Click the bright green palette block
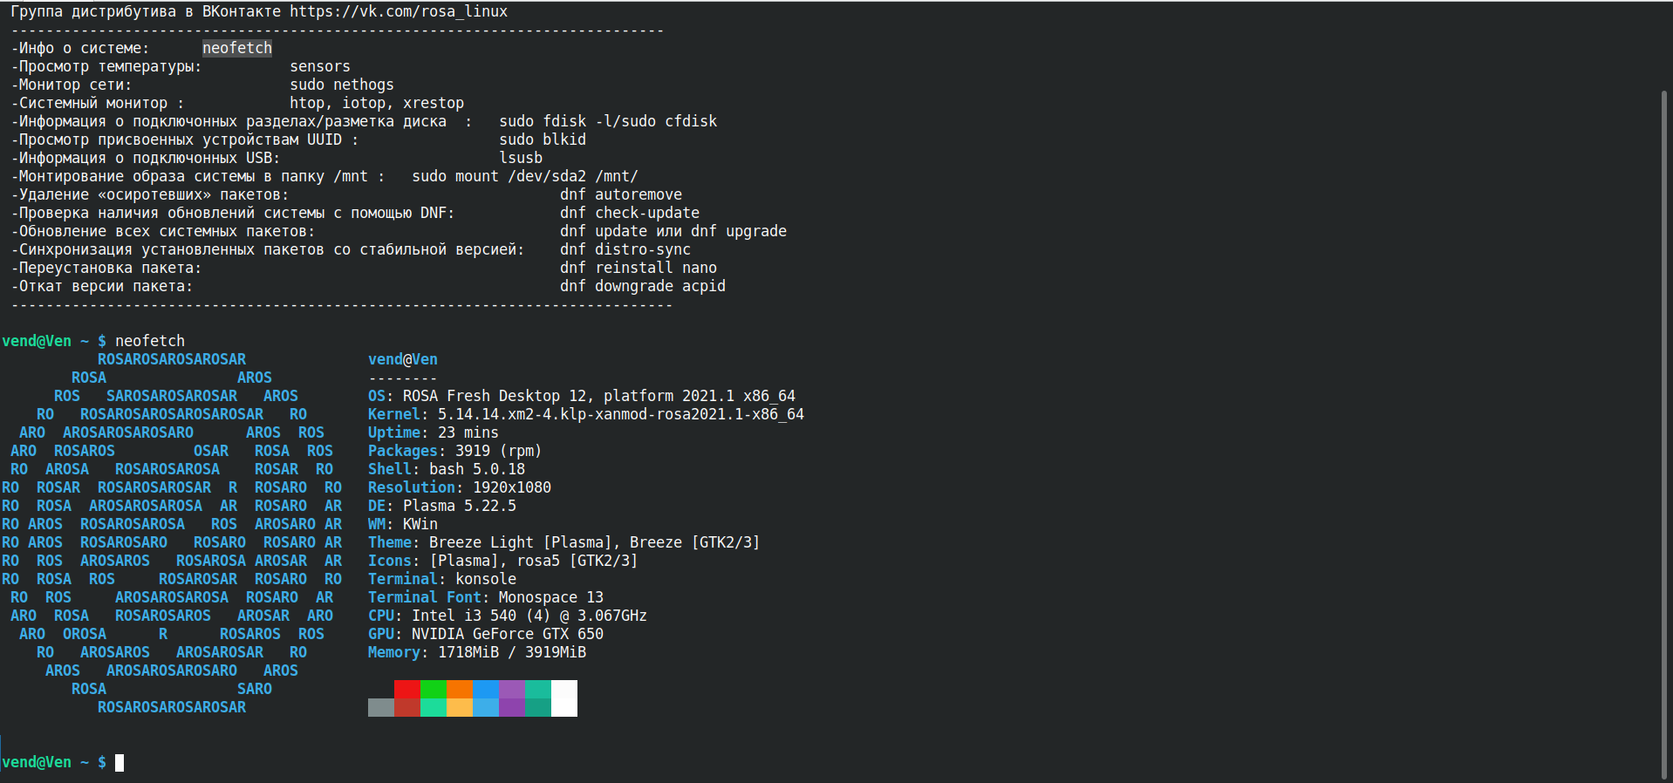 434,690
